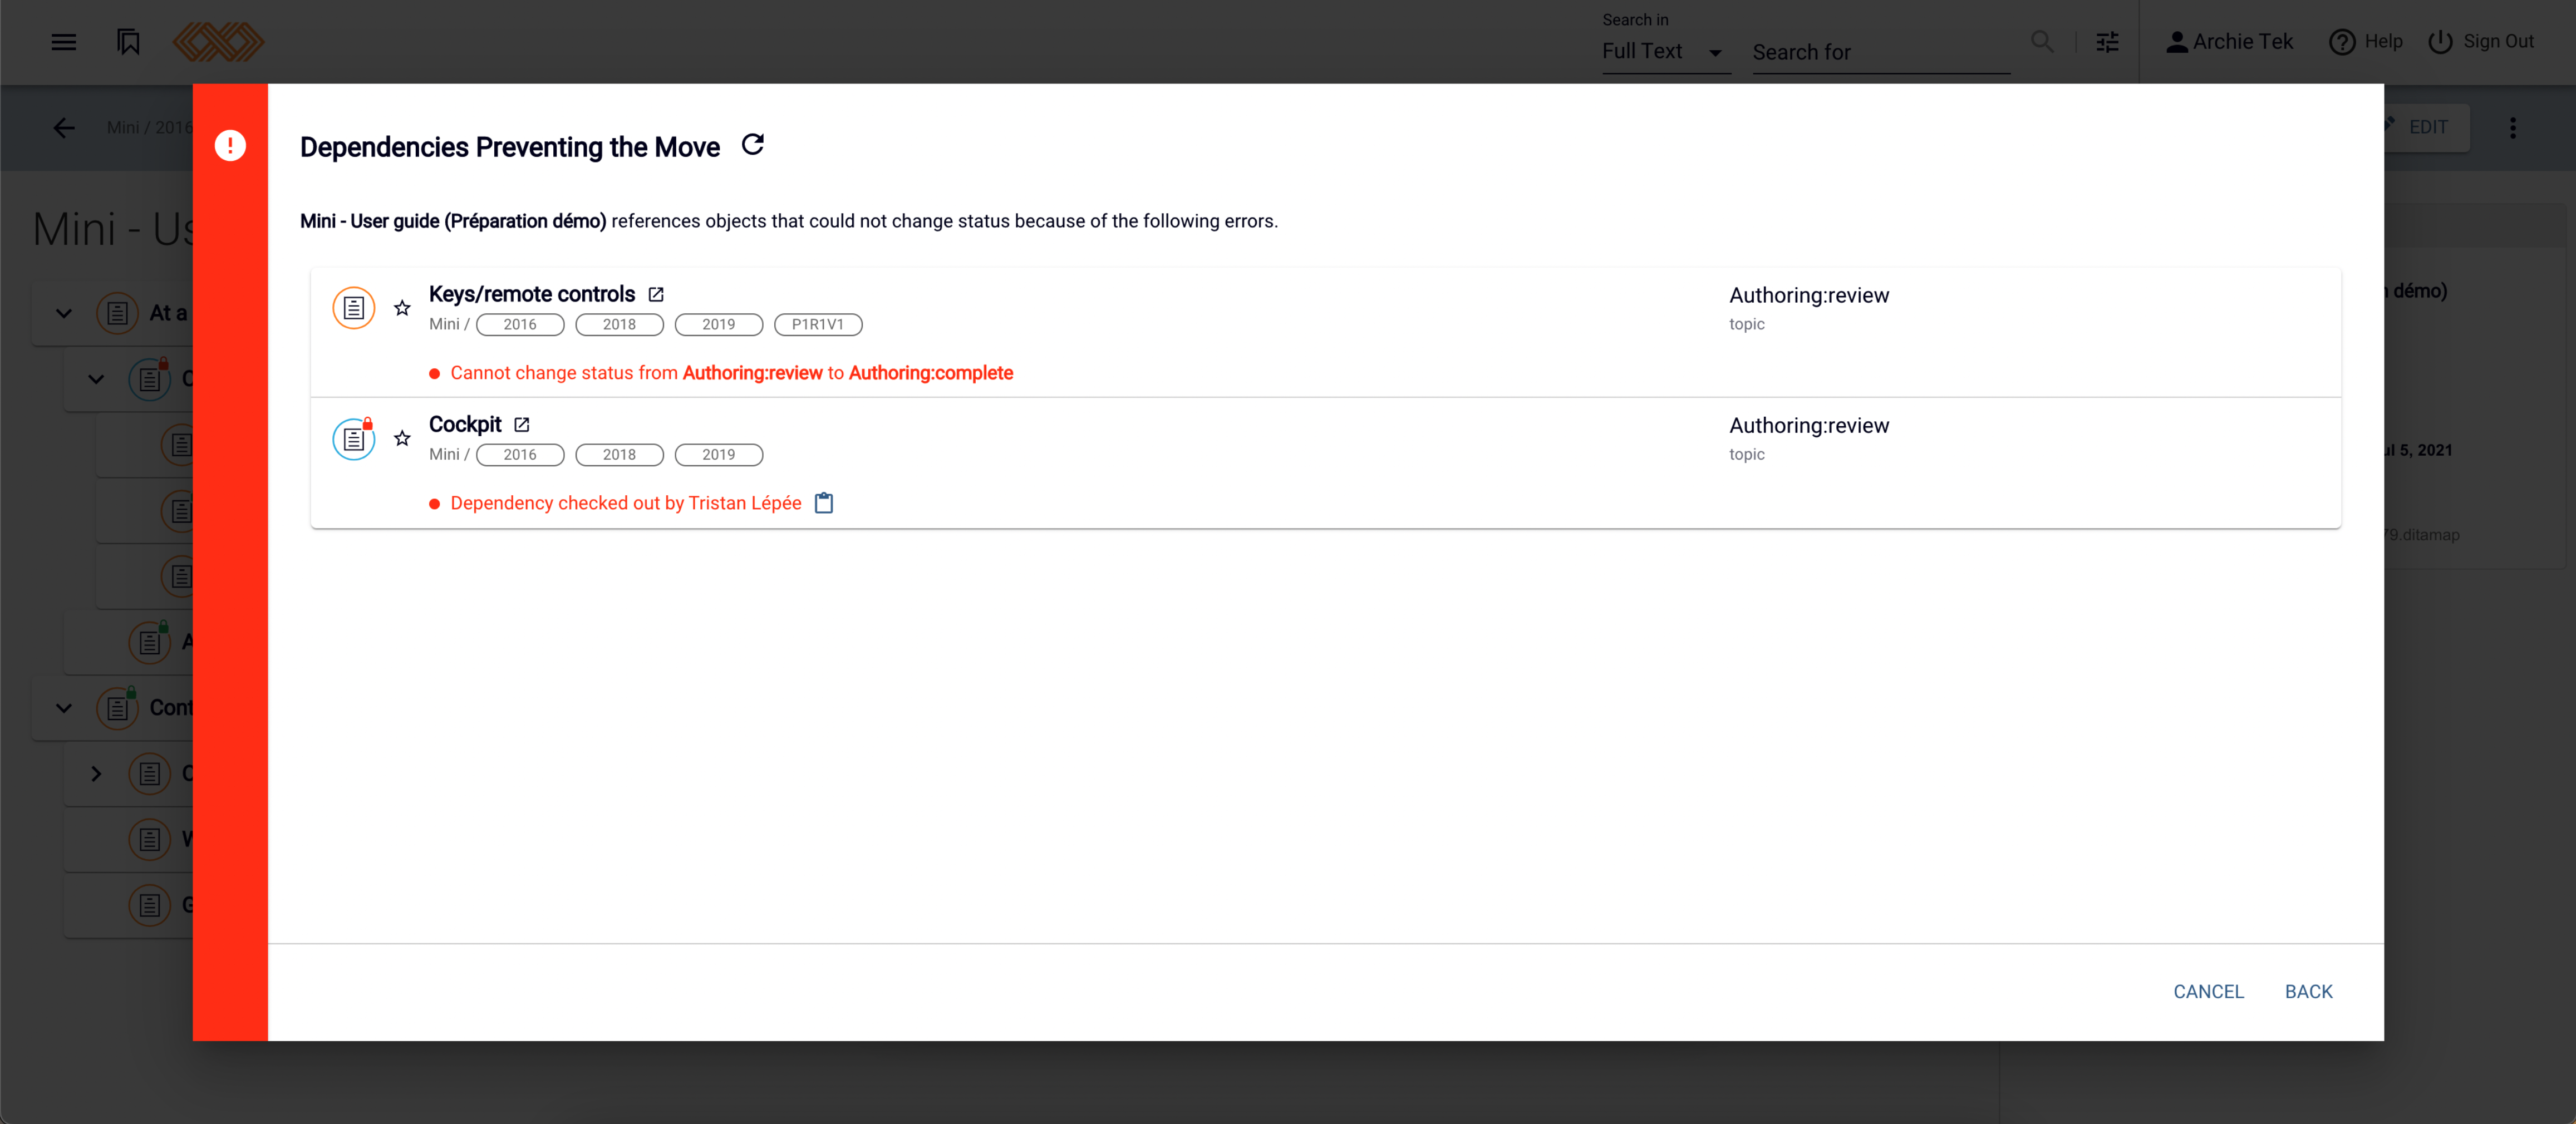Focus the Search for input field
The width and height of the screenshot is (2576, 1124).
(x=1880, y=52)
